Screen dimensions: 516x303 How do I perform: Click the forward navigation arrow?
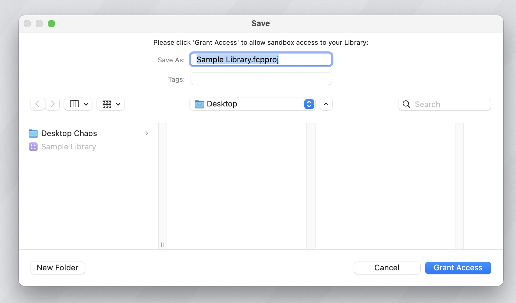click(x=52, y=104)
